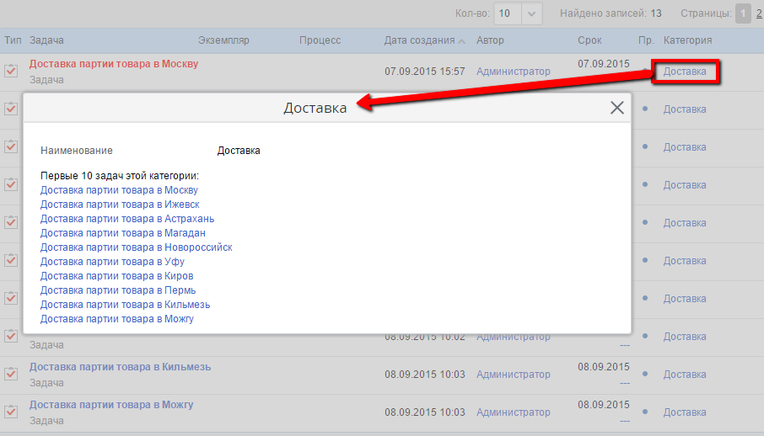Open popup link Доставка партии товара в Новороссийск
This screenshot has width=764, height=436.
tap(136, 247)
